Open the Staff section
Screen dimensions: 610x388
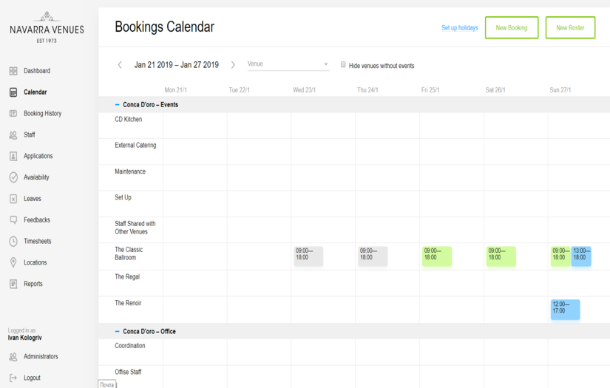[29, 135]
